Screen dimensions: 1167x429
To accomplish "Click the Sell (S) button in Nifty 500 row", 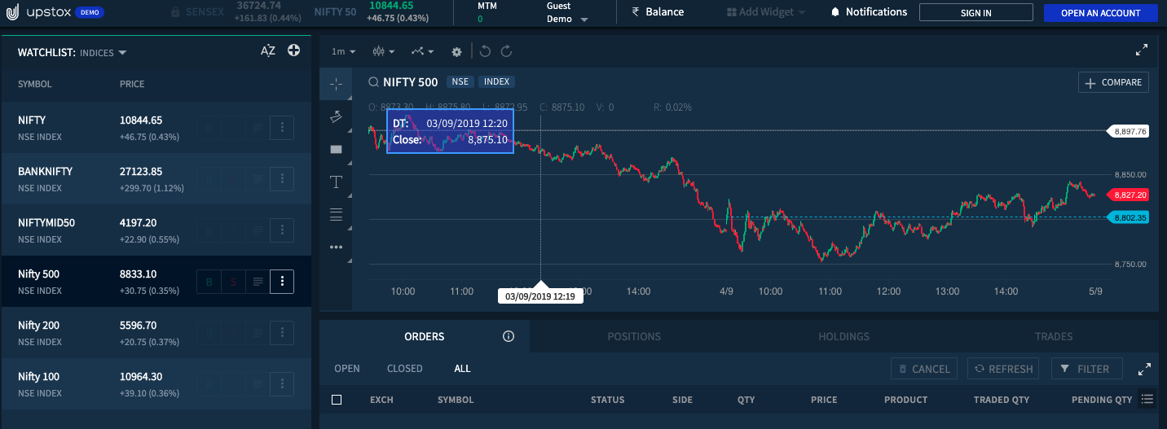I will [x=233, y=282].
